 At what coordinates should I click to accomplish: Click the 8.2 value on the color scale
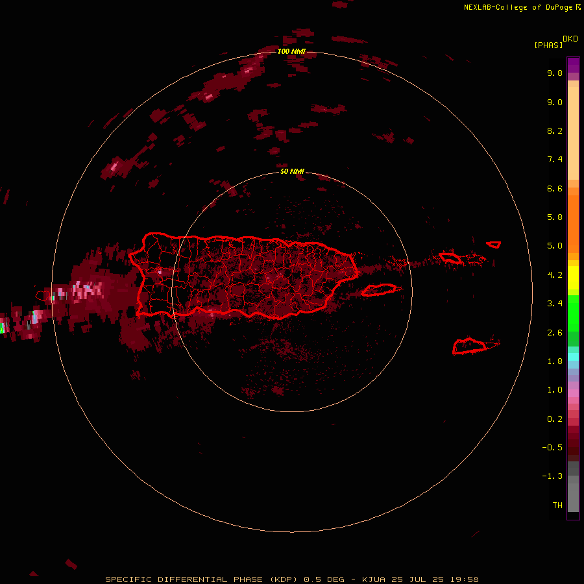coord(555,130)
